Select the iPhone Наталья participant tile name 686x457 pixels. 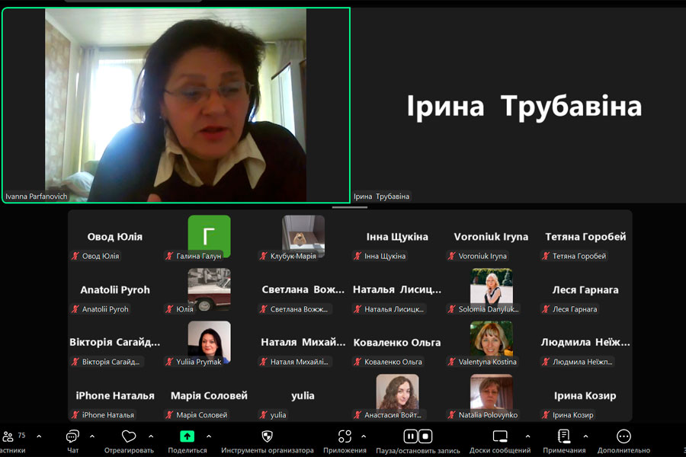115,395
